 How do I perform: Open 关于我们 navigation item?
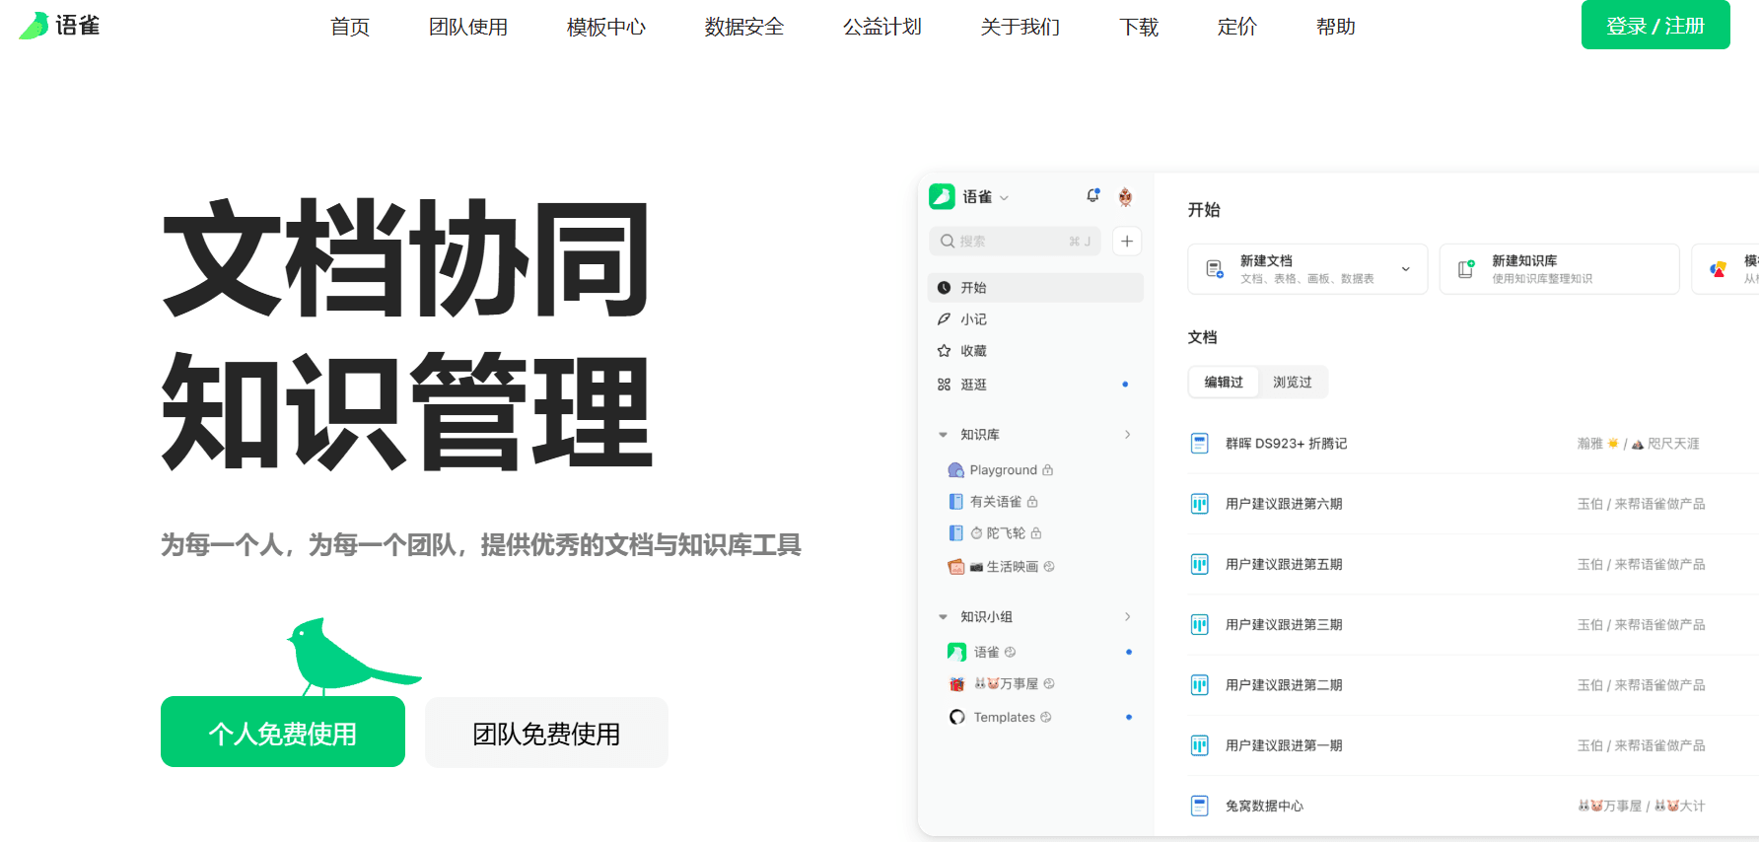coord(1020,27)
